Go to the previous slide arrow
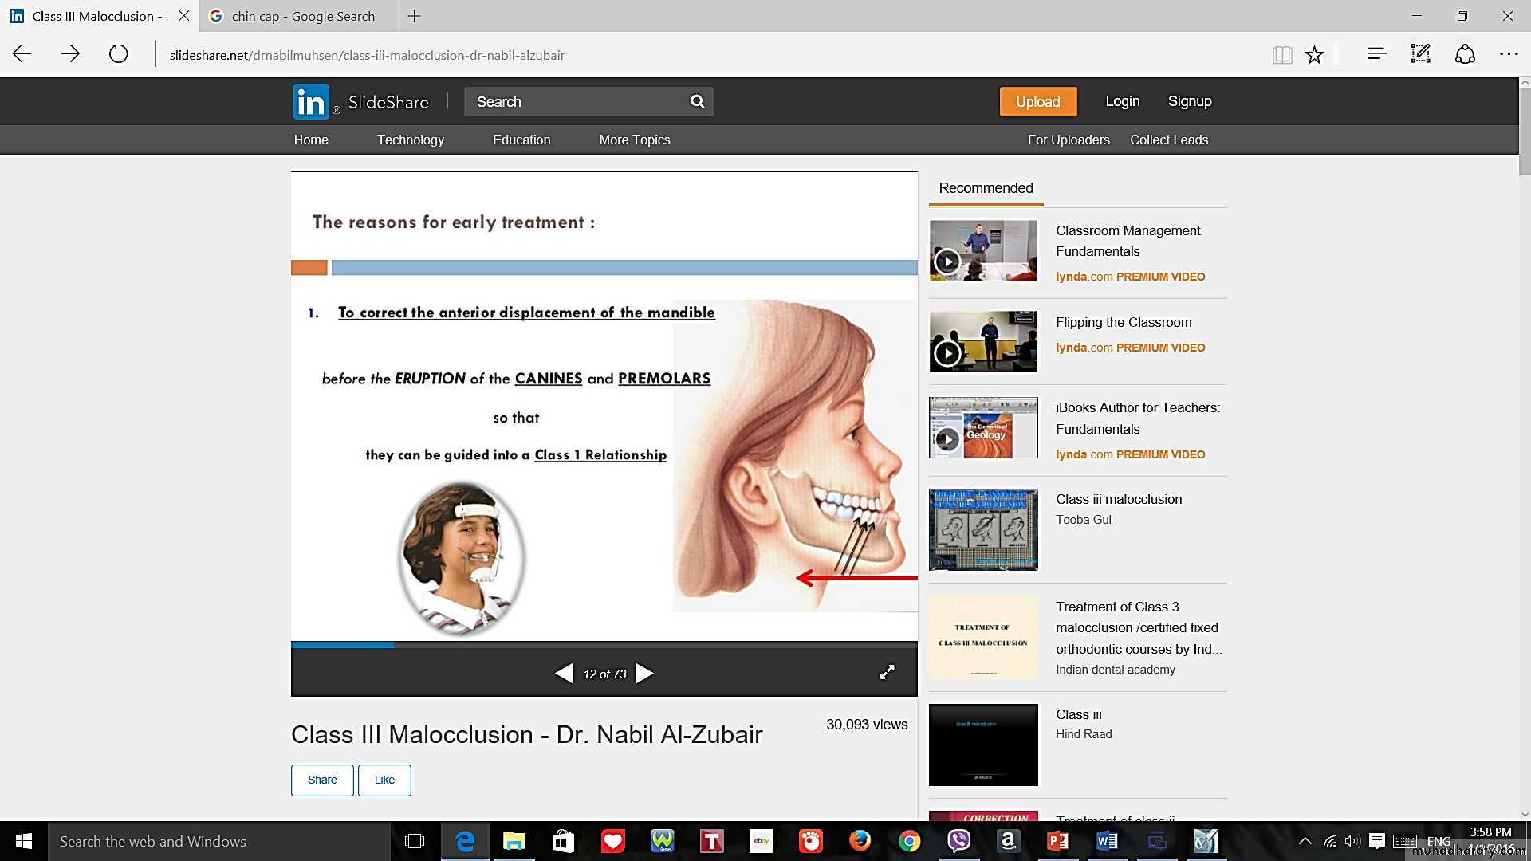 point(564,674)
